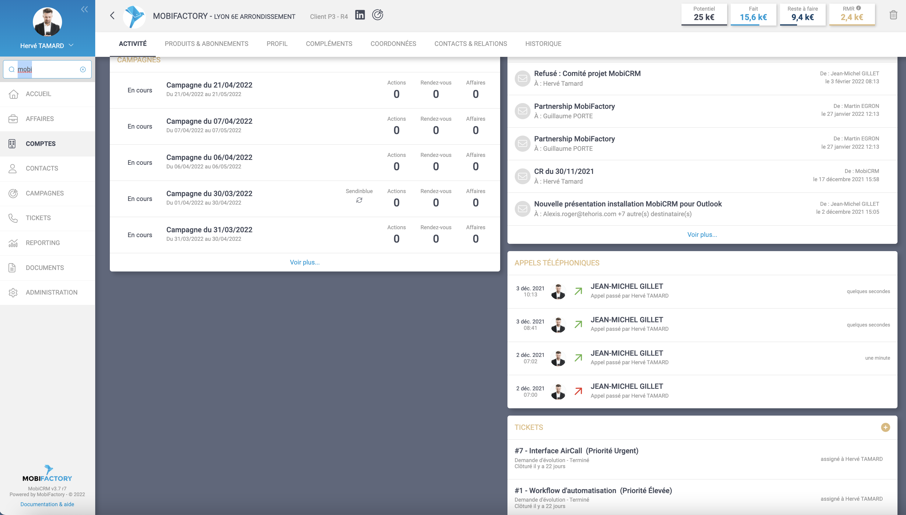Open the Documentation & aide link
The width and height of the screenshot is (906, 515).
point(47,504)
